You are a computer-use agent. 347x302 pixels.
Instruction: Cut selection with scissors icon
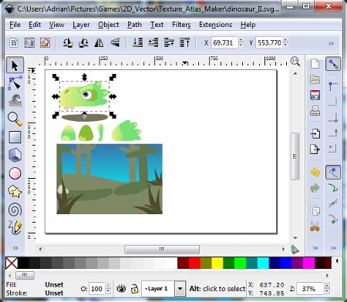[x=315, y=226]
